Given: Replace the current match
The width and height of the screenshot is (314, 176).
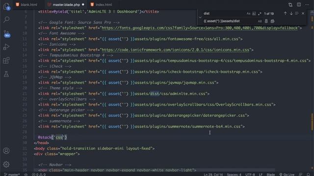Looking at the screenshot, I should click(x=266, y=21).
